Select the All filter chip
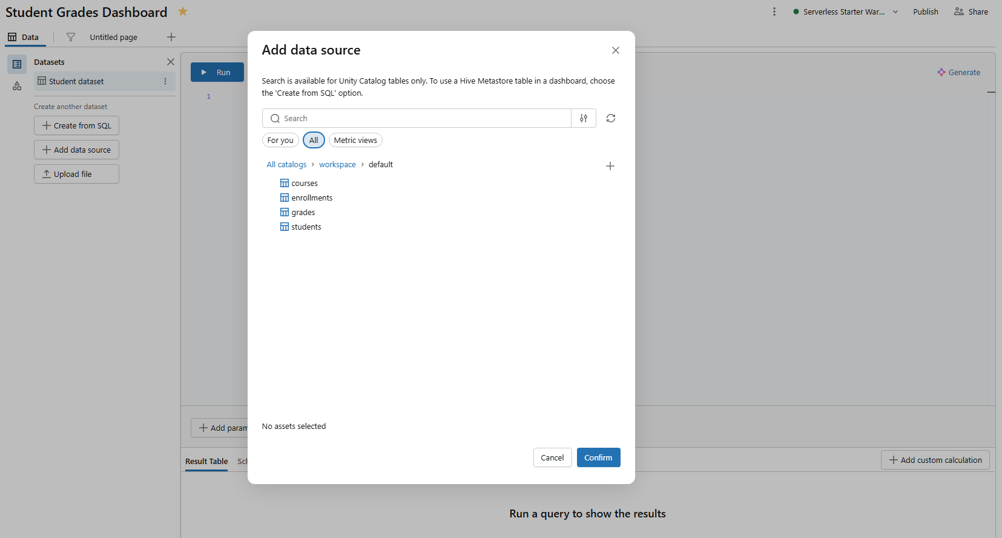 (x=314, y=140)
